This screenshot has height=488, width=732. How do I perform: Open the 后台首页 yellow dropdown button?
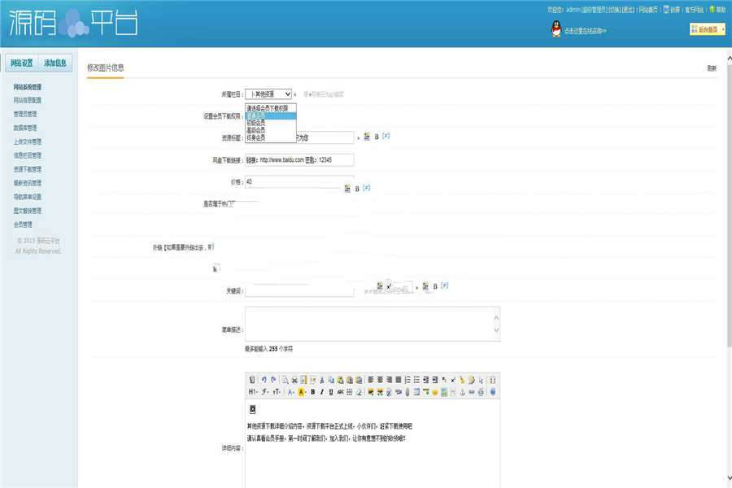pos(708,29)
